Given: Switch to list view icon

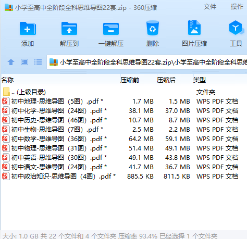Looking at the screenshot, I should click(38, 62).
